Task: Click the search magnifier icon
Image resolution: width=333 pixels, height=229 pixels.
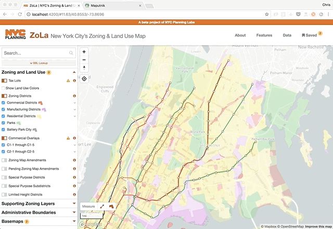Action: [x=71, y=53]
